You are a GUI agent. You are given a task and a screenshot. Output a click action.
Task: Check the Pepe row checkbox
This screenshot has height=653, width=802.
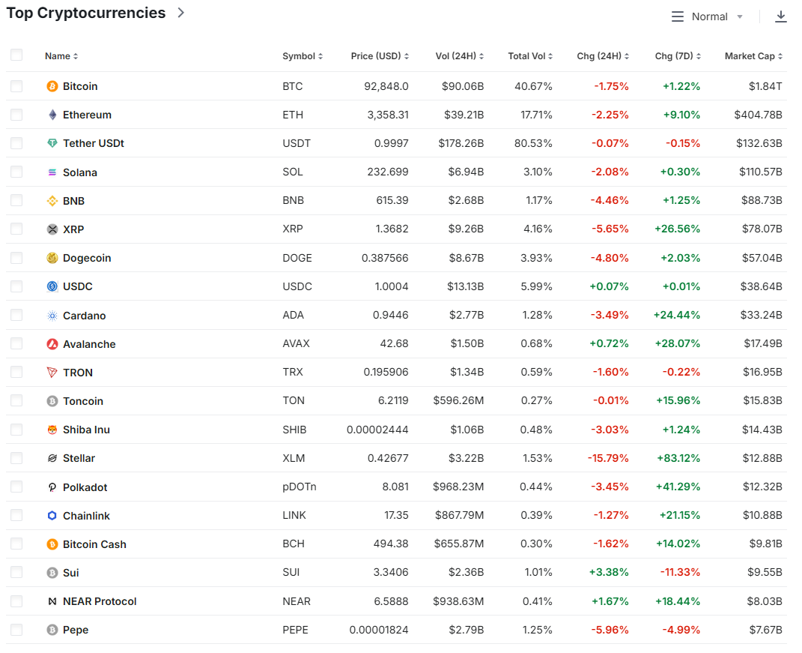[x=16, y=630]
